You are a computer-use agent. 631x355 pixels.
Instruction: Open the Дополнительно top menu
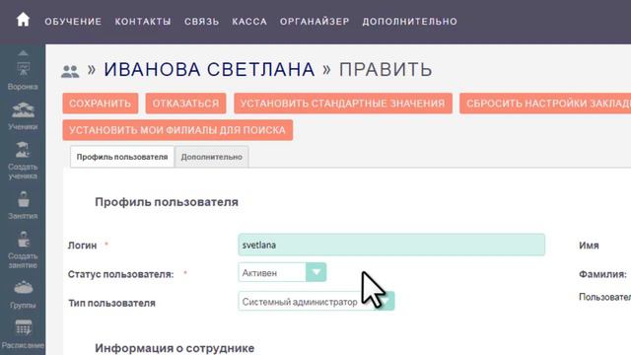tap(410, 22)
